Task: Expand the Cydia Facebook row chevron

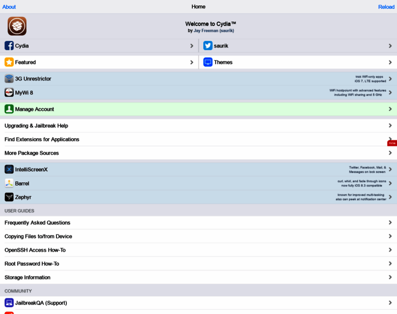Action: 192,46
